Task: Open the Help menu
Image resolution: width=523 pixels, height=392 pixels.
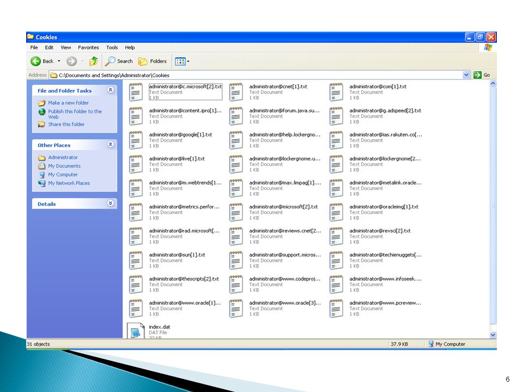Action: click(130, 47)
